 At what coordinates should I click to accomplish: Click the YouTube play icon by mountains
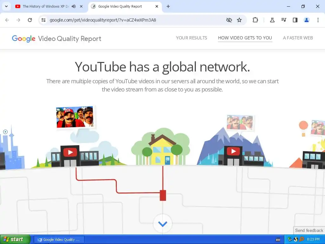tap(233, 151)
